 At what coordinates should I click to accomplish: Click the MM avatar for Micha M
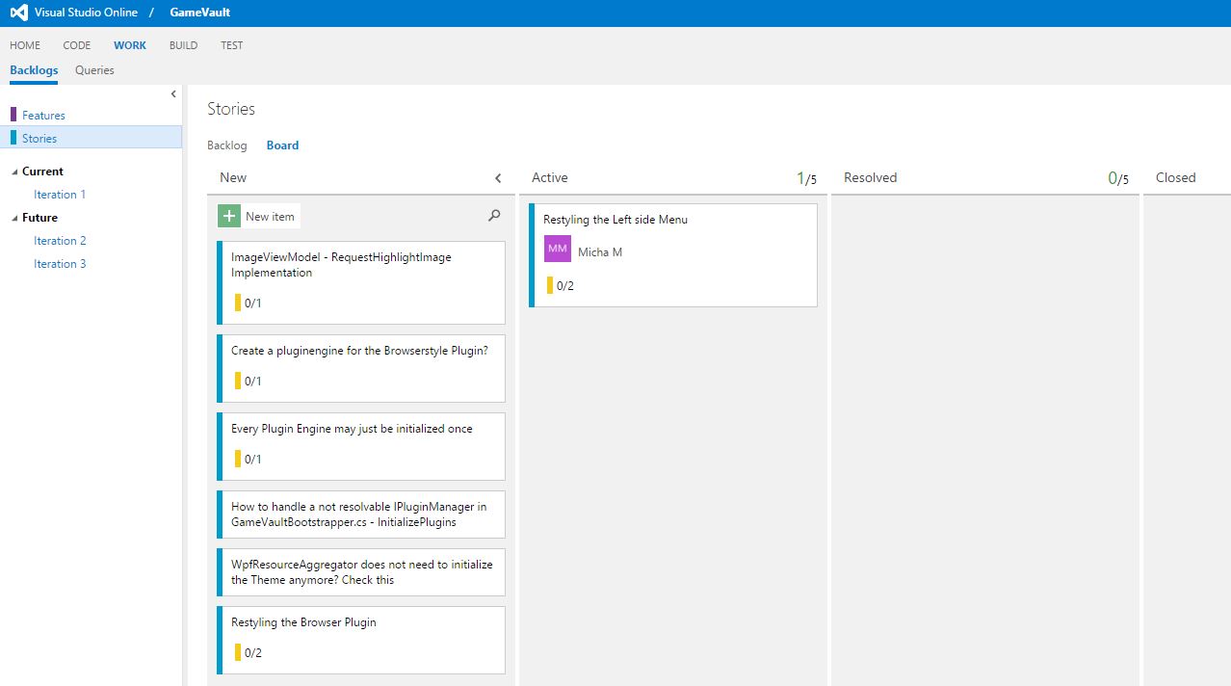click(x=558, y=249)
